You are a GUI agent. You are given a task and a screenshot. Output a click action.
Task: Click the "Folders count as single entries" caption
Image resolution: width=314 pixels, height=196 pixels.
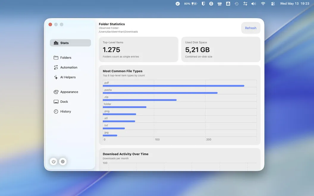pos(121,57)
